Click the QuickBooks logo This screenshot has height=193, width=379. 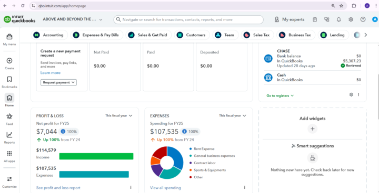(19, 19)
